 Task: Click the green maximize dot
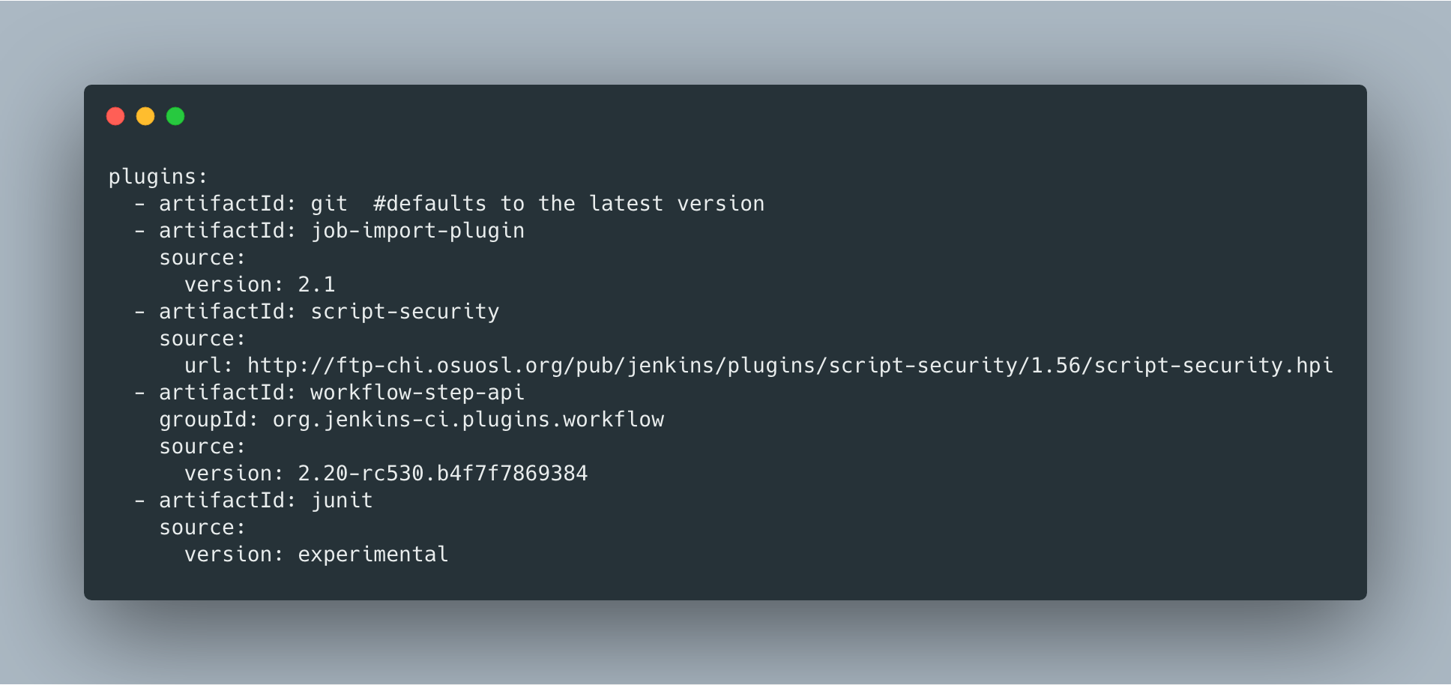click(175, 116)
